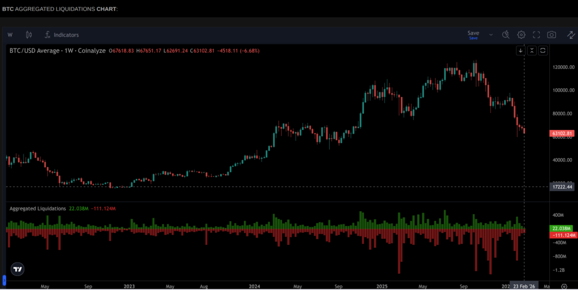
Task: Click the TradingView logo
Action: (x=17, y=269)
